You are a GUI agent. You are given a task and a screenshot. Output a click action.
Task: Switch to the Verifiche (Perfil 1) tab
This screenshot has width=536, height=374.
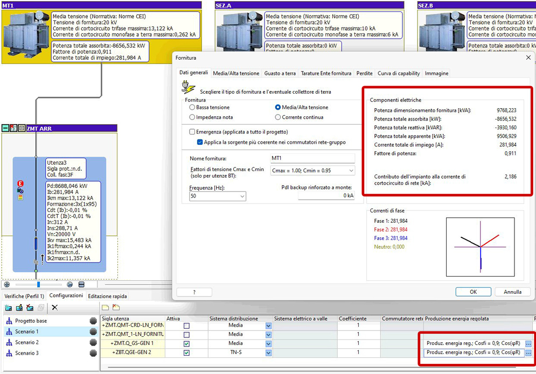24,296
